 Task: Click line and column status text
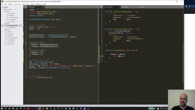coord(9,106)
